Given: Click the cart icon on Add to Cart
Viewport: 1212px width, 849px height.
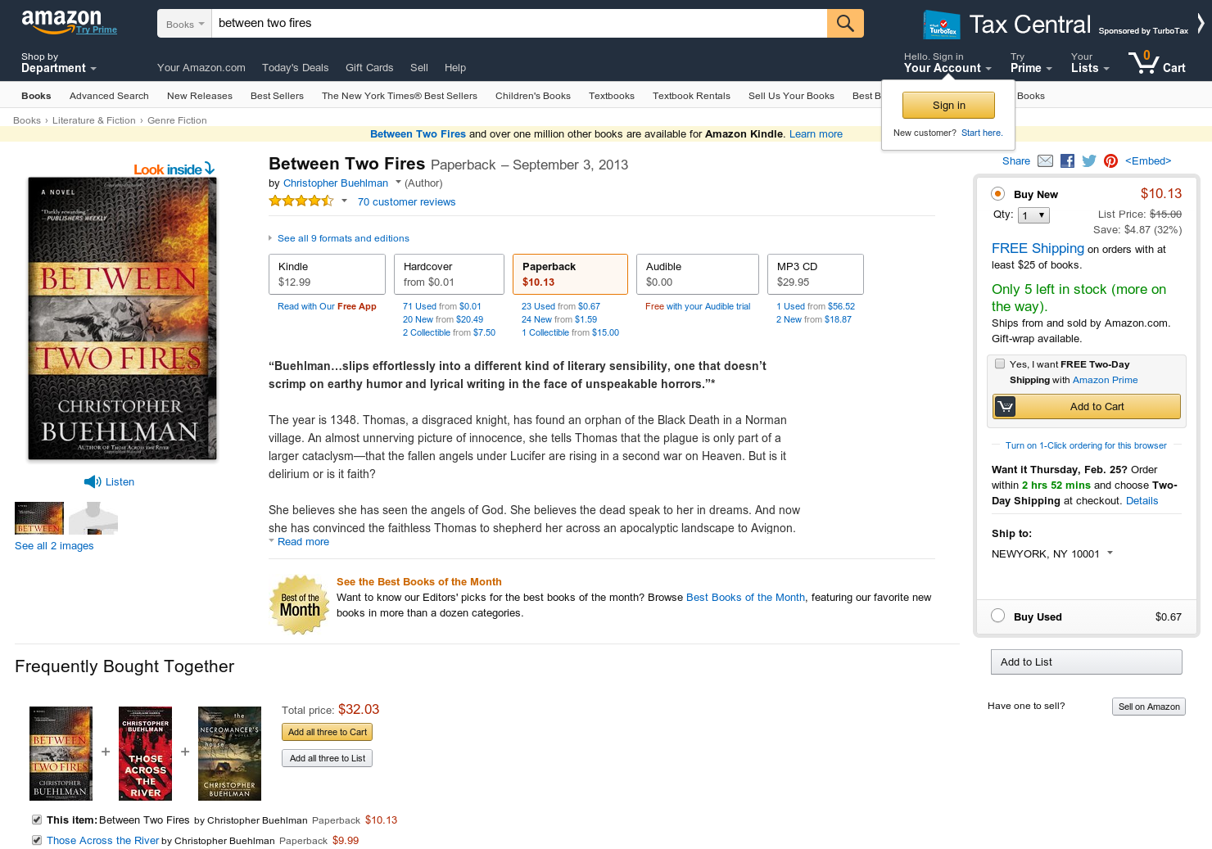Looking at the screenshot, I should click(1005, 406).
